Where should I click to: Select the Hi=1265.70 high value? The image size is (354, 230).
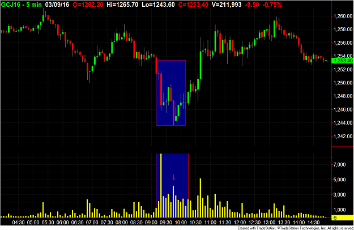point(122,5)
